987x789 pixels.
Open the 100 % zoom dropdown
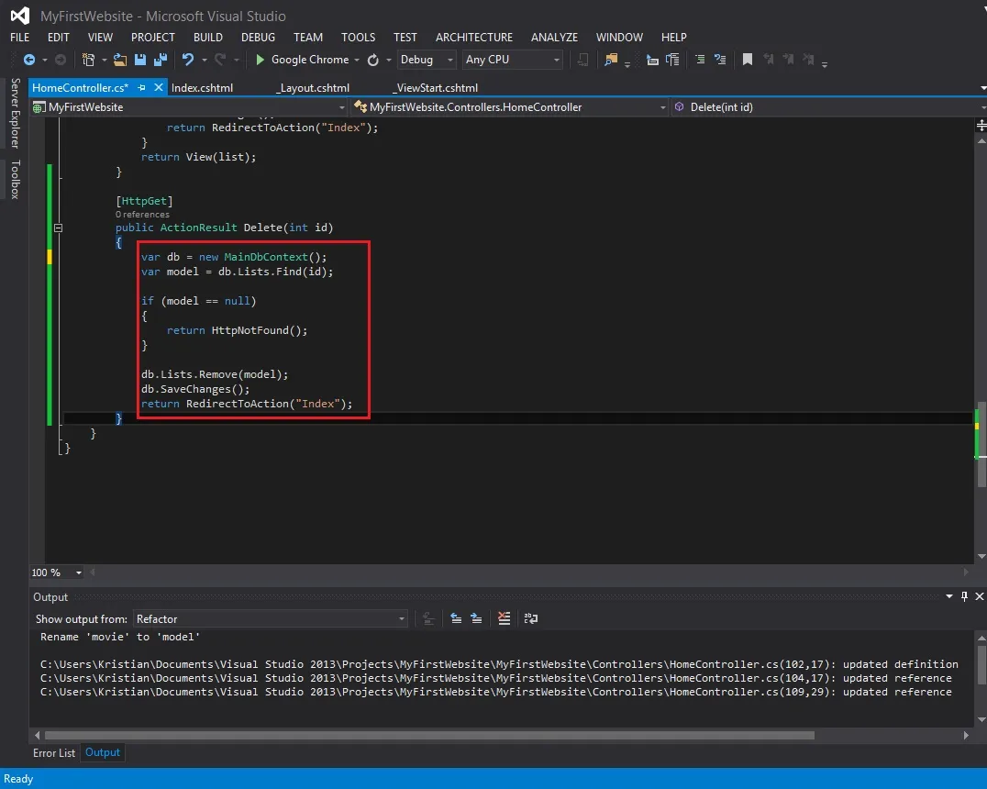point(79,572)
